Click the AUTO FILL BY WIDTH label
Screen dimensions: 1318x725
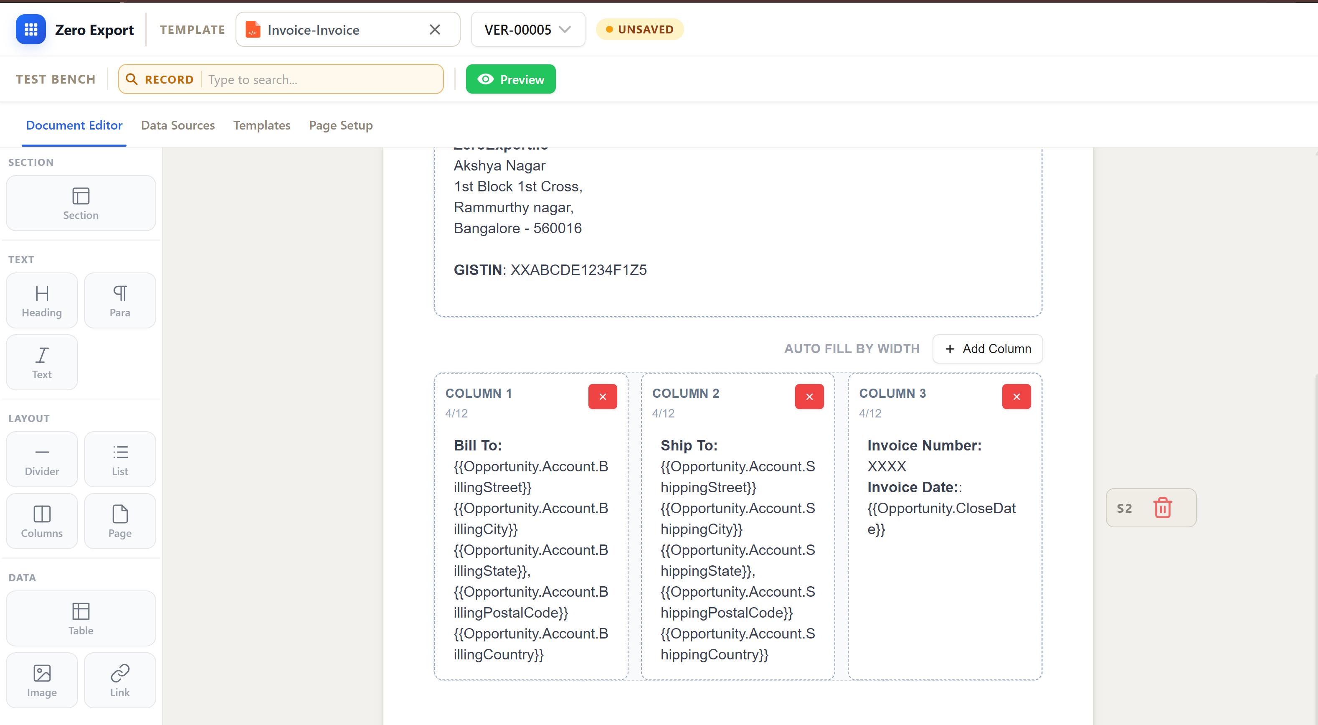point(852,349)
